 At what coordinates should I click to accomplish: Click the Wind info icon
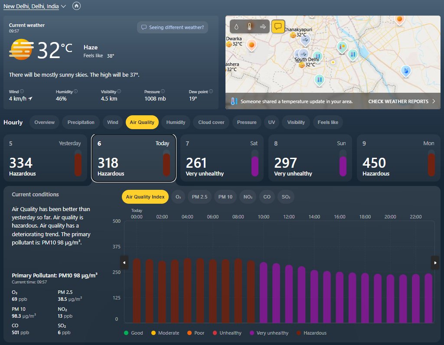coord(22,91)
